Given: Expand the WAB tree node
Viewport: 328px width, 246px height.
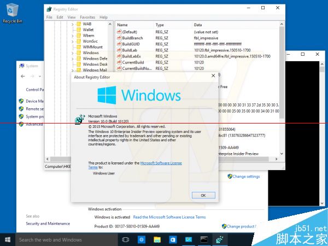Looking at the screenshot, I should (73, 24).
